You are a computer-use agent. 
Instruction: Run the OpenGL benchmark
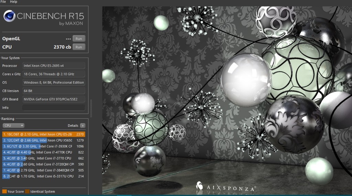coord(79,39)
